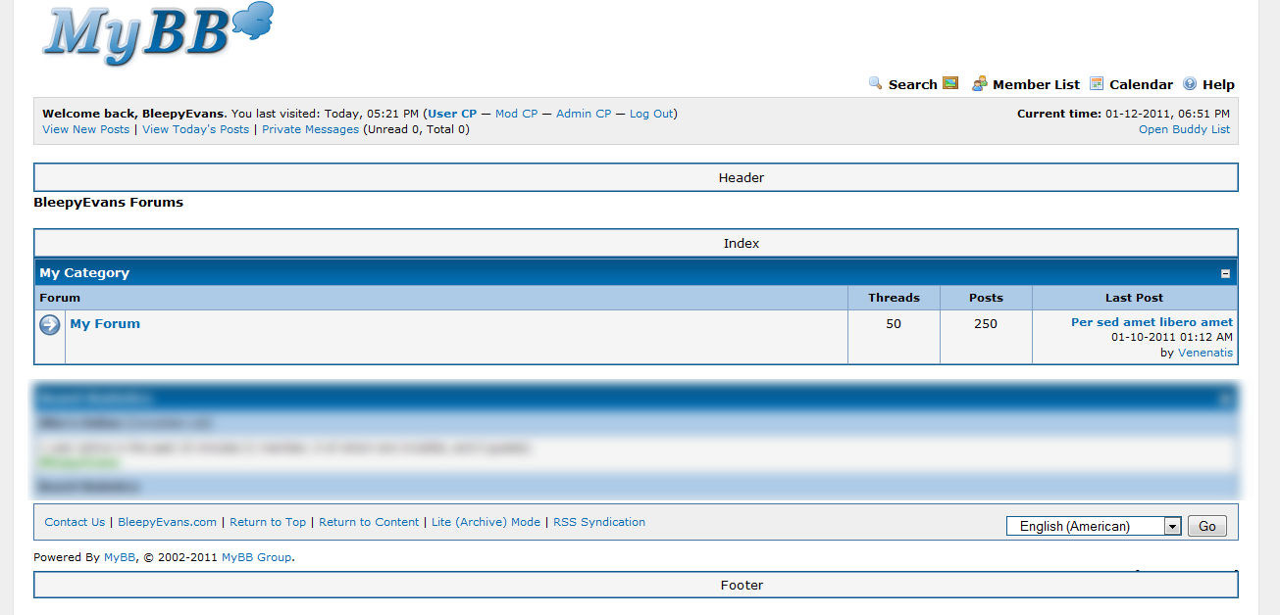Open the Calendar menu item

[x=1141, y=85]
